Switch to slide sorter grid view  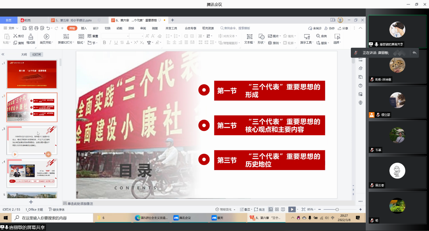(x=277, y=210)
